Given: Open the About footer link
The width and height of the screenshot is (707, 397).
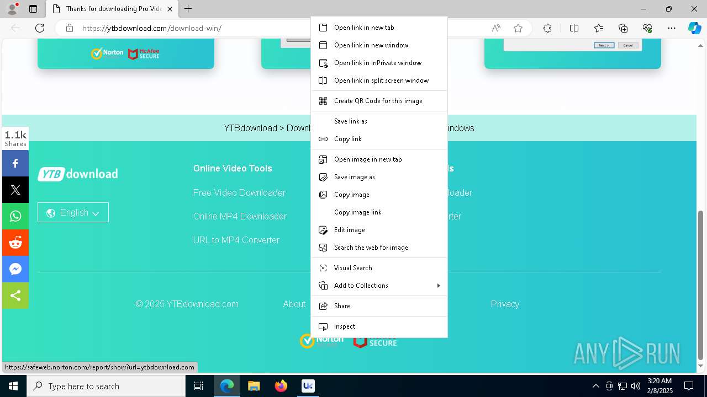Looking at the screenshot, I should [x=294, y=304].
